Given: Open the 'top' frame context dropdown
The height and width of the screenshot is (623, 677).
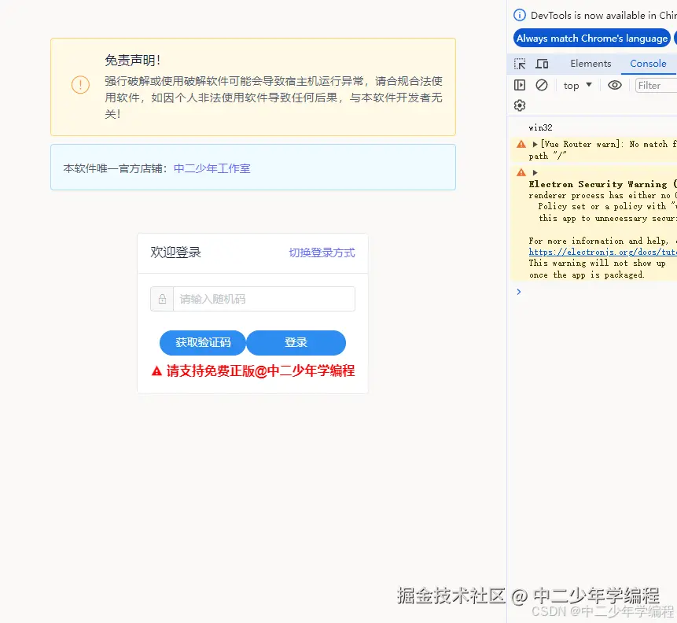Looking at the screenshot, I should click(576, 85).
